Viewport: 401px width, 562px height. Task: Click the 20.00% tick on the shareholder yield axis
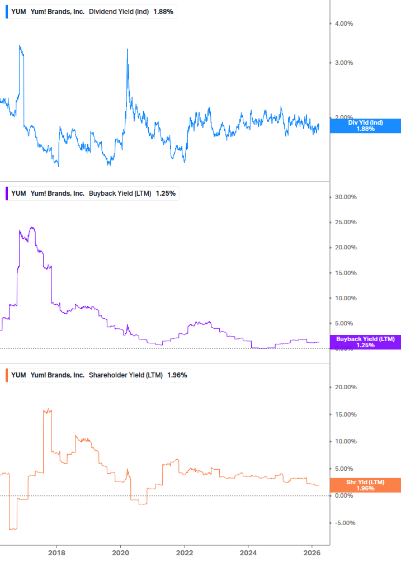click(x=346, y=387)
